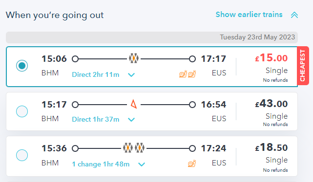The height and width of the screenshot is (182, 313).
Task: Click the second operator logo on the 15:36 journey
Action: tap(140, 148)
